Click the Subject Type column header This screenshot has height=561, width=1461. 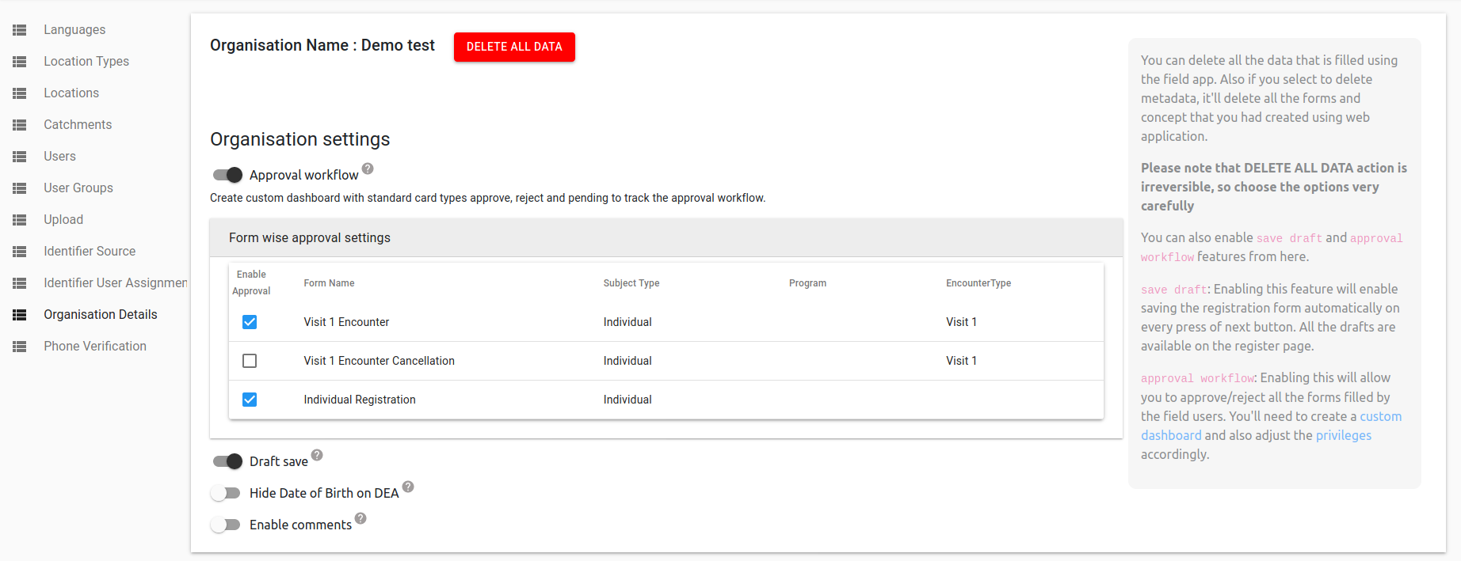[631, 283]
